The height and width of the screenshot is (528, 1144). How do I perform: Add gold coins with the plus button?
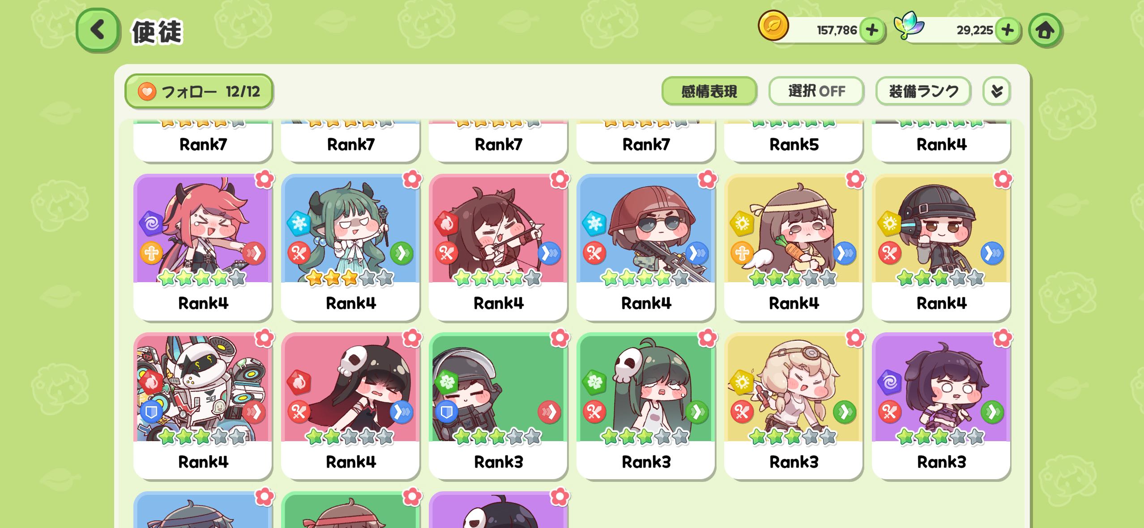pos(872,30)
